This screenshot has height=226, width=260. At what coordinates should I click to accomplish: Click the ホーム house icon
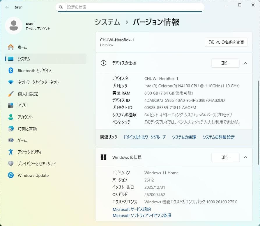click(11, 47)
